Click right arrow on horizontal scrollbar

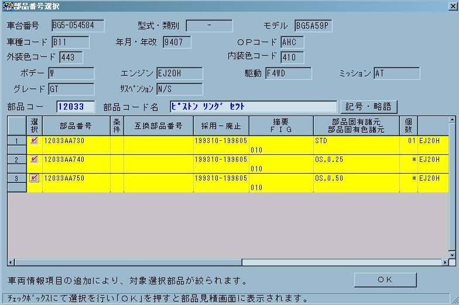coord(445,262)
